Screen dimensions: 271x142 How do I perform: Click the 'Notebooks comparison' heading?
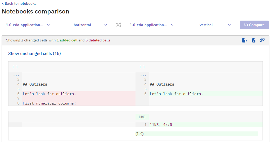[35, 11]
